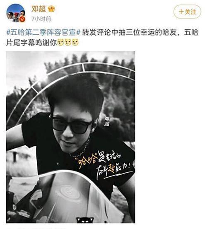Click the gold crown membership icon
The width and height of the screenshot is (207, 229).
point(51,9)
